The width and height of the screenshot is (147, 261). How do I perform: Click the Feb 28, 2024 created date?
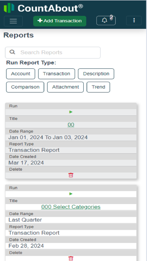26,246
